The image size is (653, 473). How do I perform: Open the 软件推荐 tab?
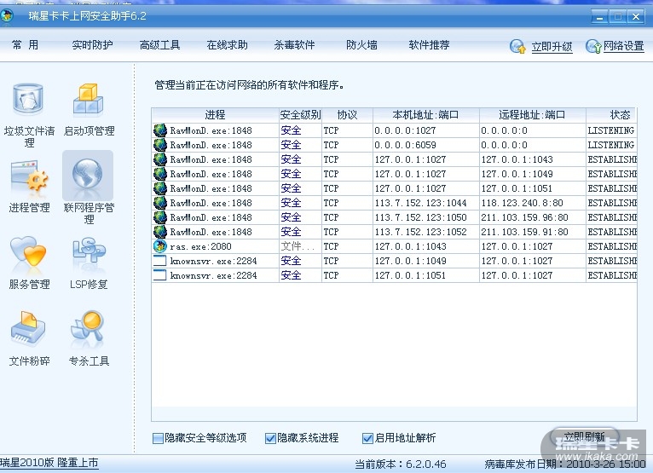[x=429, y=45]
